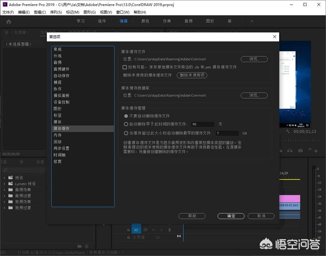Click the delete custom items icon in Effects panel
Viewport: 326px width, 256px height.
[87, 246]
